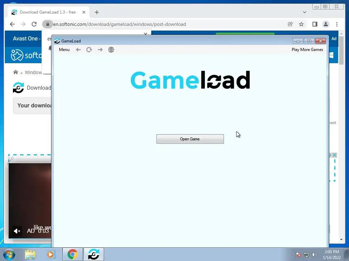The height and width of the screenshot is (261, 349).
Task: Close the notification popup in Chrome
Action: click(x=146, y=34)
